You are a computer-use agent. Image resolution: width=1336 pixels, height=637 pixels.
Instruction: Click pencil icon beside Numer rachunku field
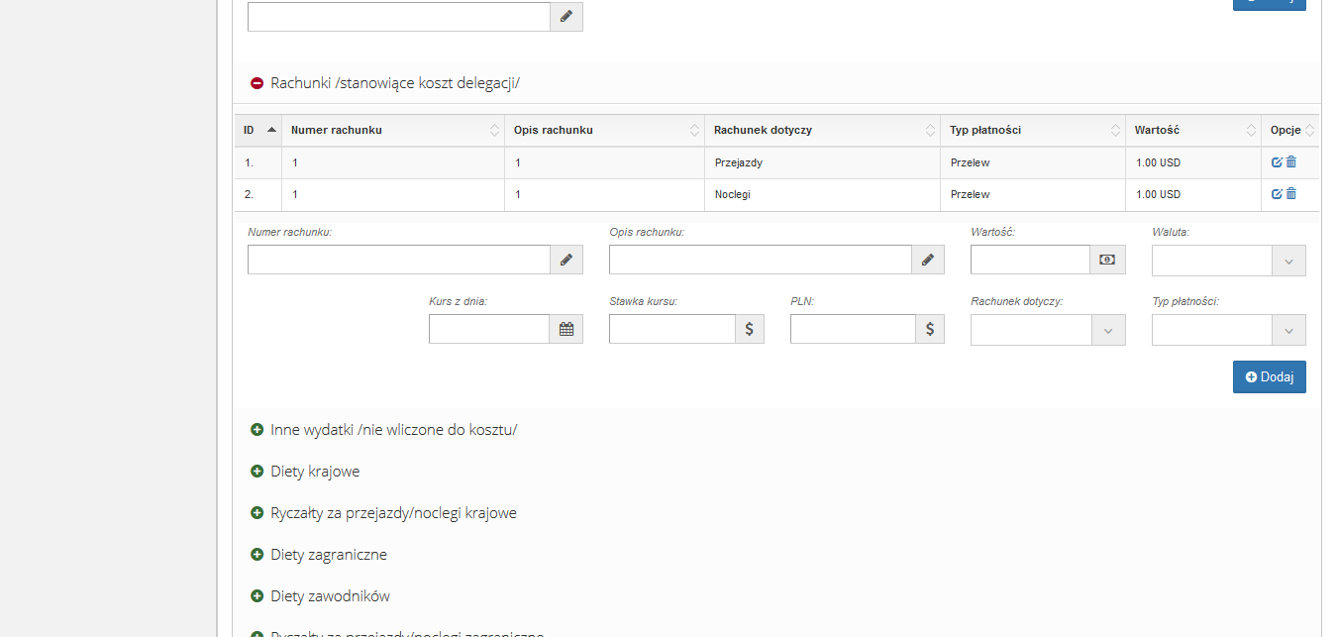(566, 260)
